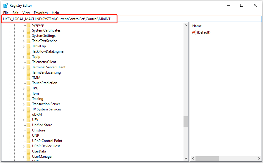Image resolution: width=263 pixels, height=163 pixels.
Task: Select the (Default) value entry
Action: tap(204, 32)
